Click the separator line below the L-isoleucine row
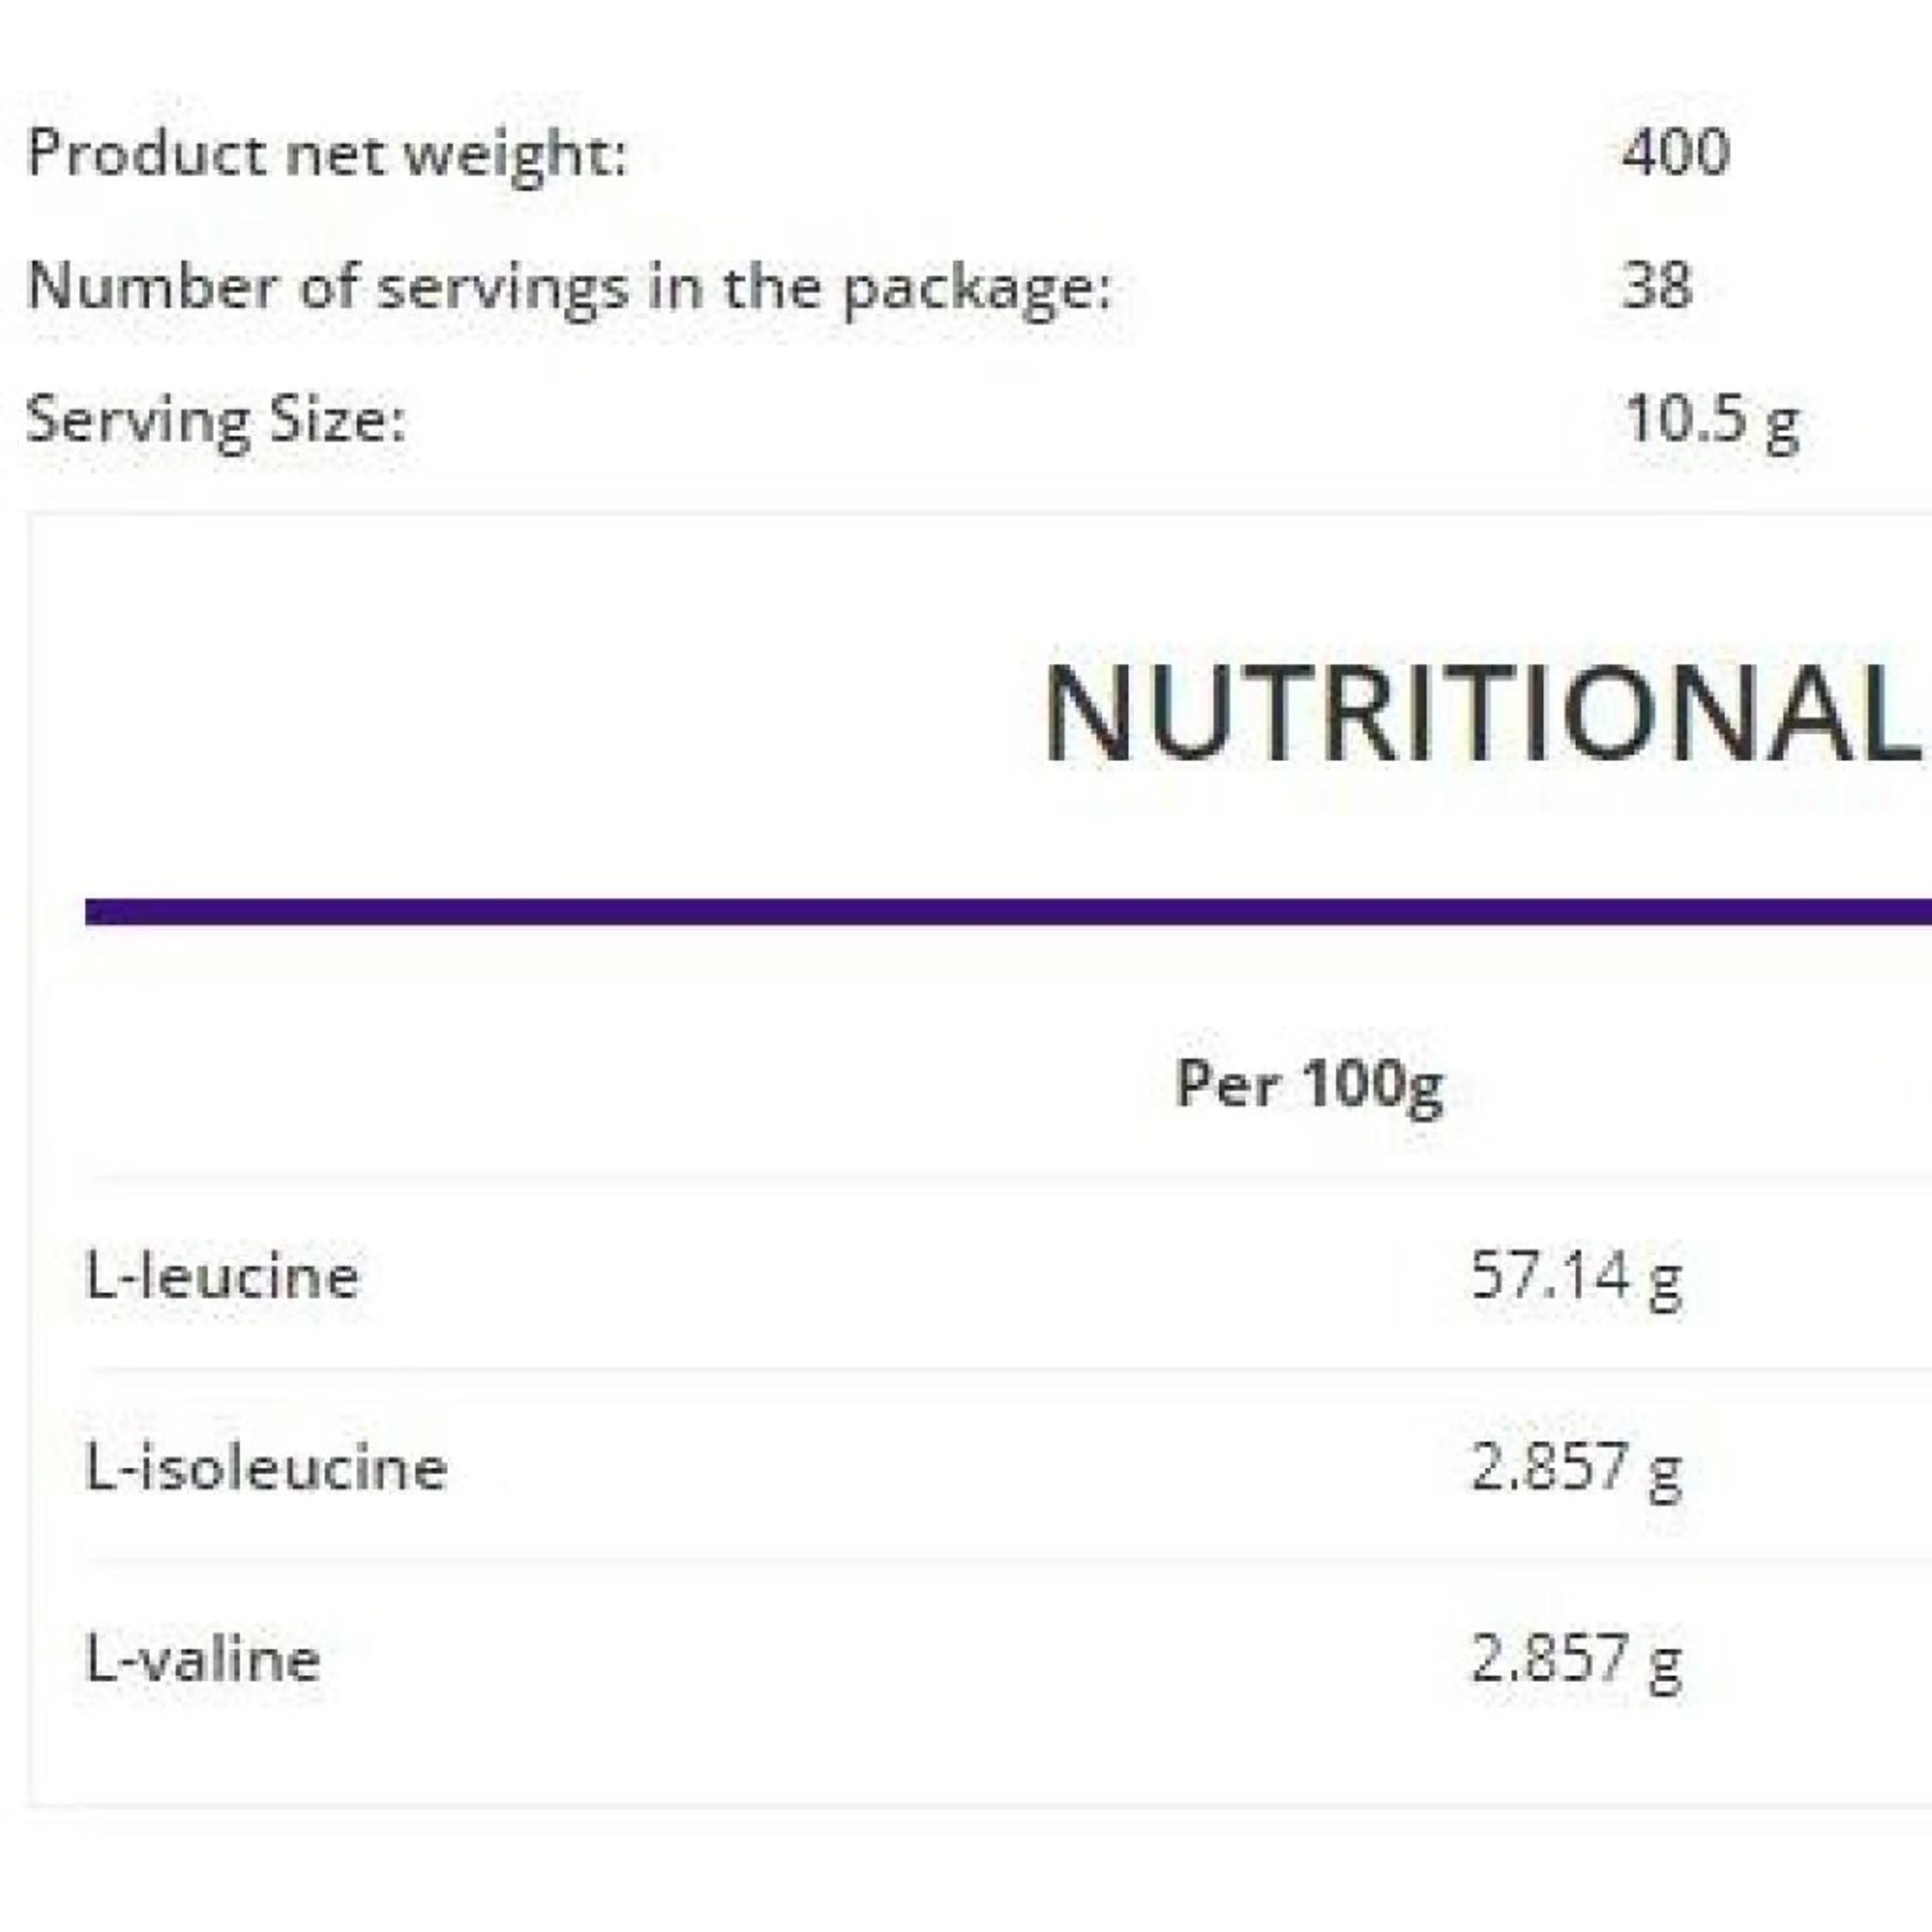This screenshot has height=1932, width=1932. click(x=1000, y=1561)
